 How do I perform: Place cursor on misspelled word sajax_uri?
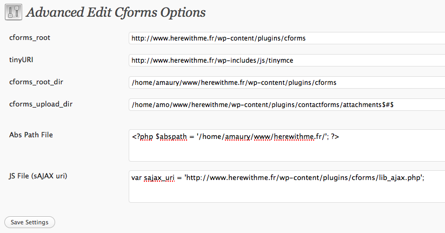159,178
